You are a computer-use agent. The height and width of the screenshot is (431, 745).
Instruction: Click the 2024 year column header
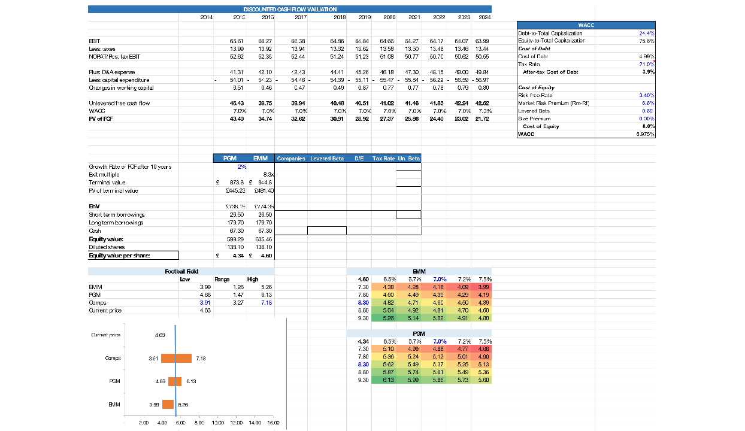[484, 17]
